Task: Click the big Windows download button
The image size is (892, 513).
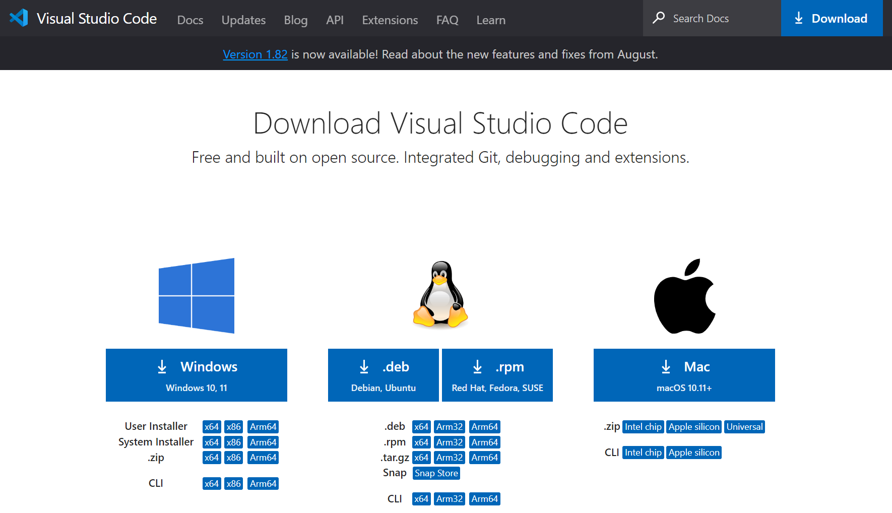Action: click(x=197, y=375)
